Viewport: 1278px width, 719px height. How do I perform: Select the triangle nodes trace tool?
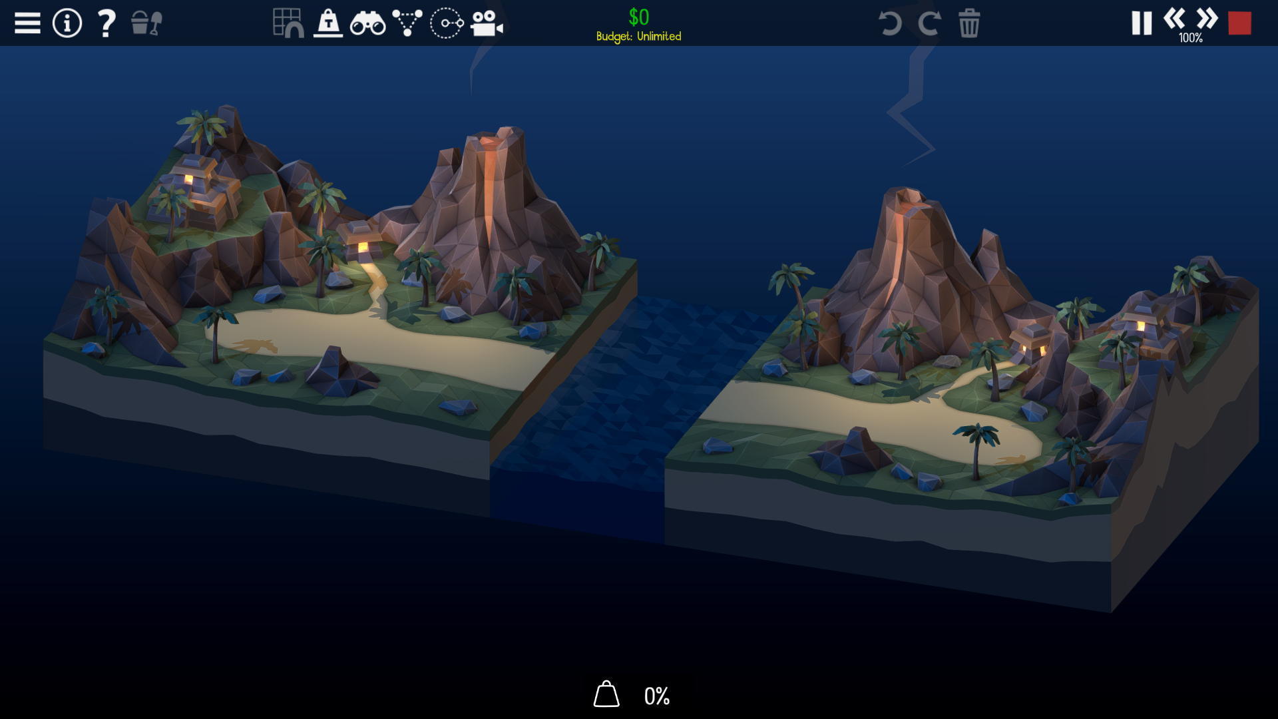tap(407, 23)
